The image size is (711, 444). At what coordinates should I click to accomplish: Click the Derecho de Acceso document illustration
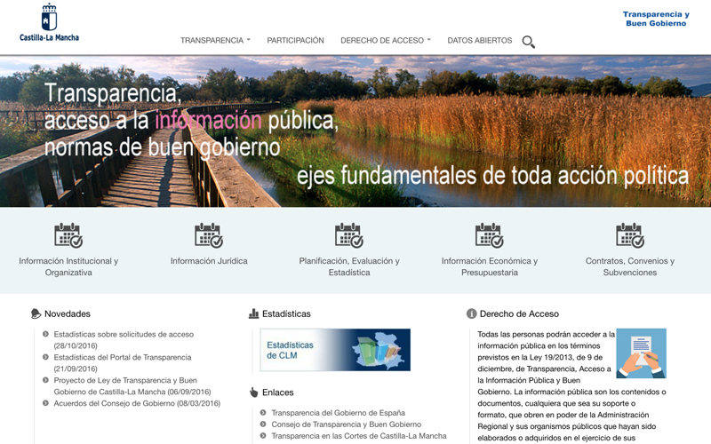[641, 353]
